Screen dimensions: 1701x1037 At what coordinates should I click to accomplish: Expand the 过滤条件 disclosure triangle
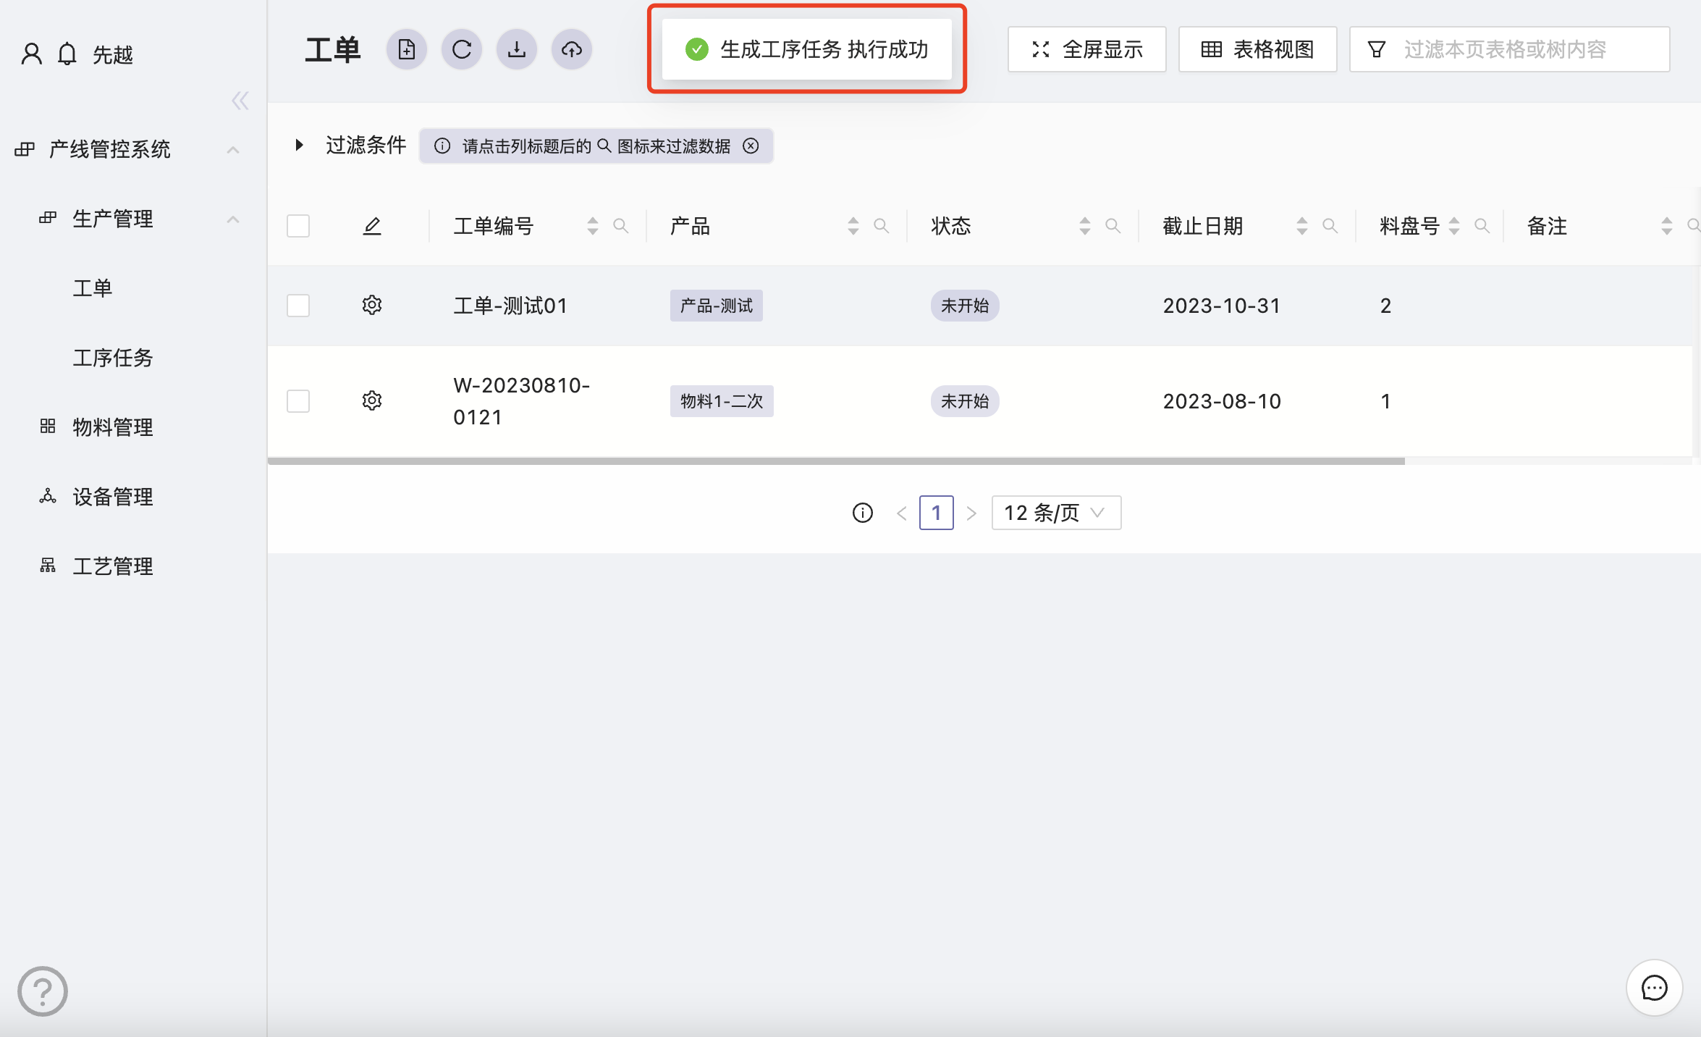coord(299,145)
